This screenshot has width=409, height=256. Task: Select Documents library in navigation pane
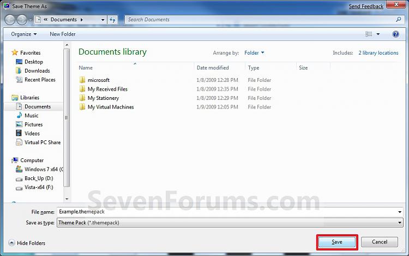coord(37,106)
